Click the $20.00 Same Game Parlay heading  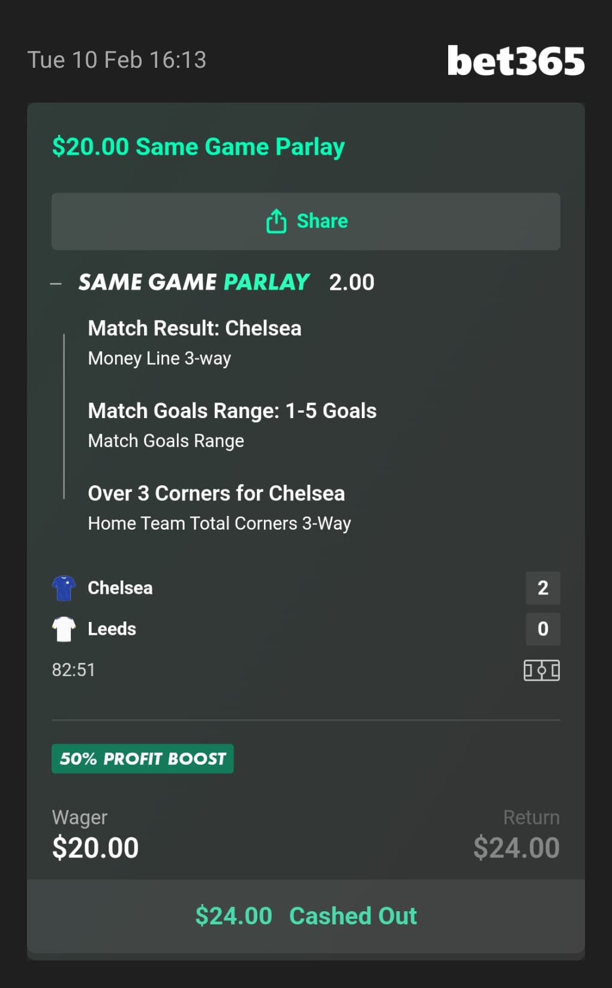[x=199, y=147]
